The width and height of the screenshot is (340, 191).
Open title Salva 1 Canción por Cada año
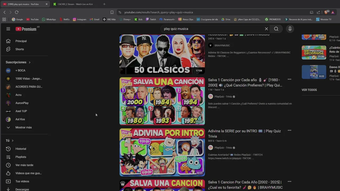tap(245, 83)
